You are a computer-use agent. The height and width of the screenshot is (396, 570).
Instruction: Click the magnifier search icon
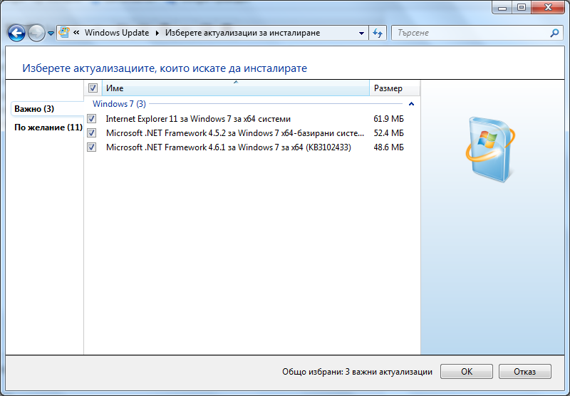tap(555, 33)
